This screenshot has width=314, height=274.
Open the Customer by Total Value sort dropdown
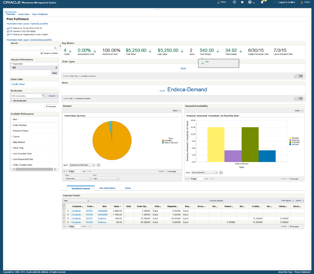click(82, 165)
